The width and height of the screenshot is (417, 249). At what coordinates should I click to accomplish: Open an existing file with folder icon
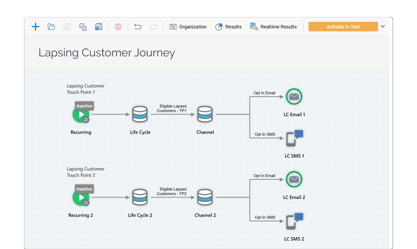[51, 27]
